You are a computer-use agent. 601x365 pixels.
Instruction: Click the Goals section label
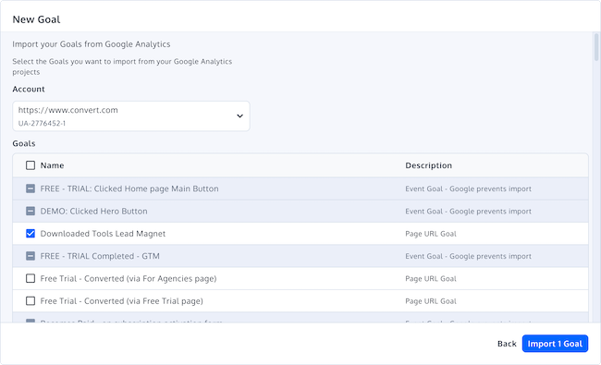click(x=24, y=143)
